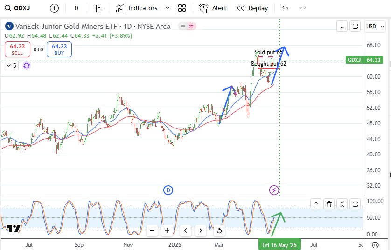Click the 68.00 price axis label
This screenshot has height=250, width=391.
[x=374, y=45]
